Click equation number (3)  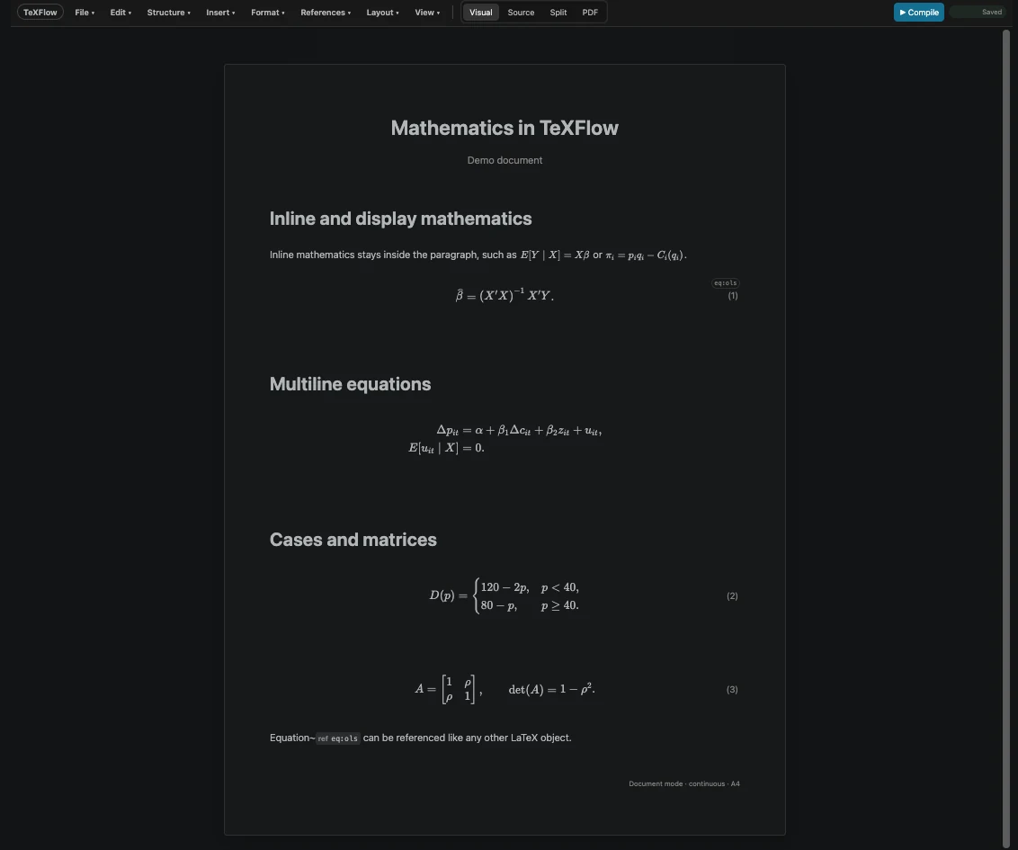pyautogui.click(x=732, y=690)
